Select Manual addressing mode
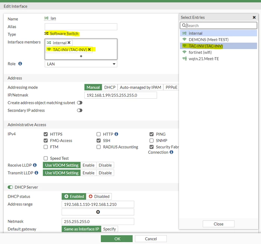 (x=93, y=87)
